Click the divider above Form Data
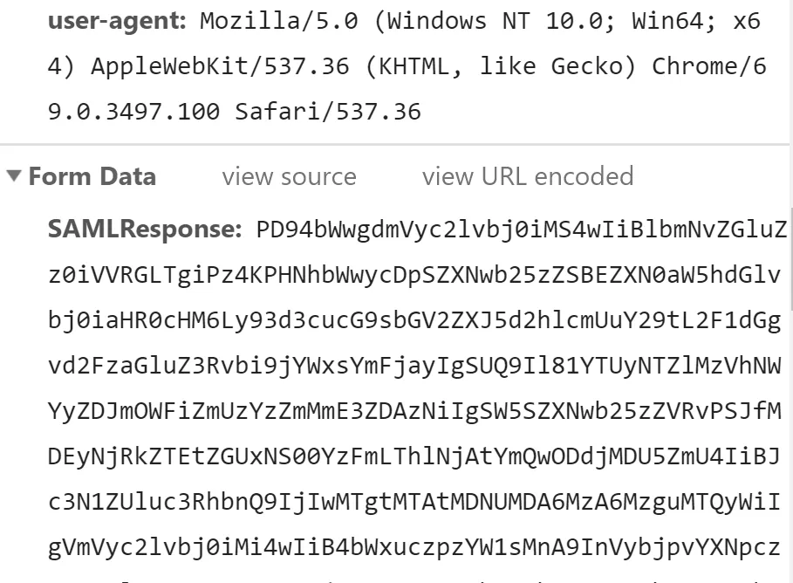This screenshot has width=793, height=583. (394, 145)
